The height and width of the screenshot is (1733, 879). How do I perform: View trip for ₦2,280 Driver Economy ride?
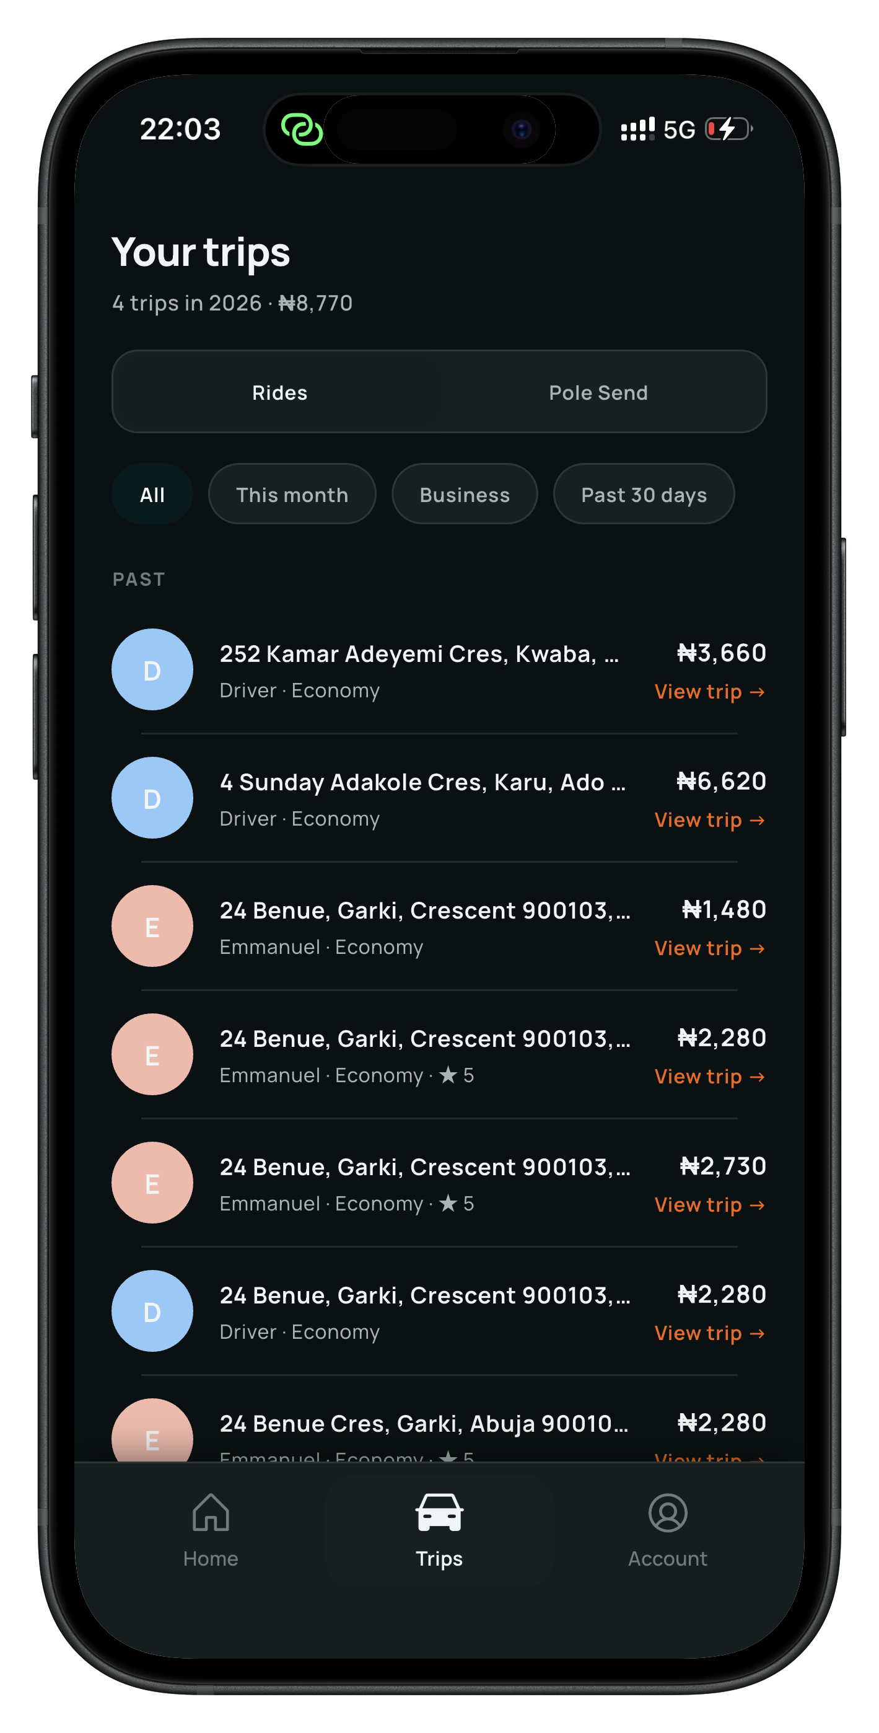point(709,1333)
